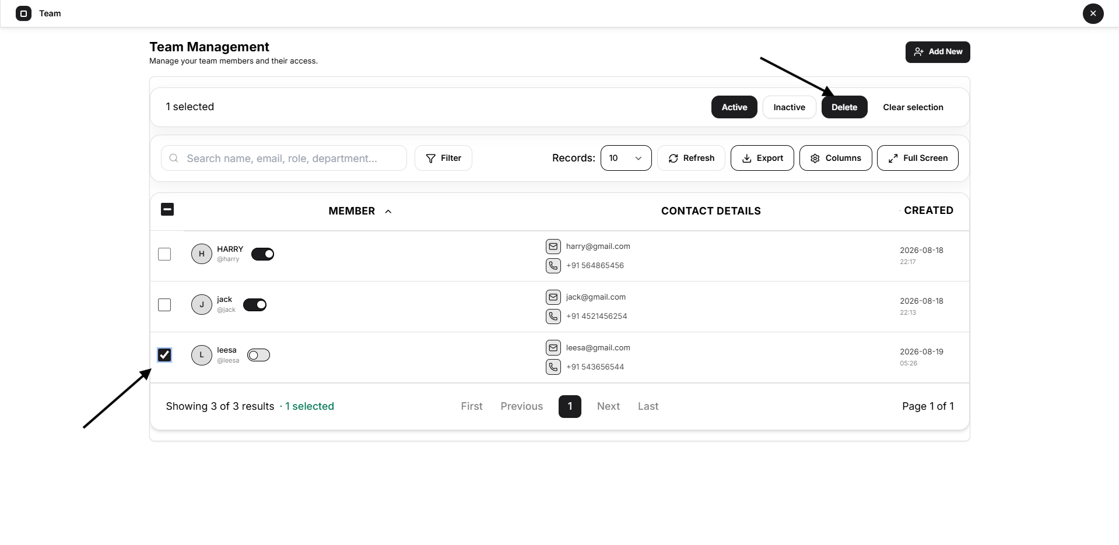
Task: Toggle HARRY's active switch off
Action: tap(262, 254)
